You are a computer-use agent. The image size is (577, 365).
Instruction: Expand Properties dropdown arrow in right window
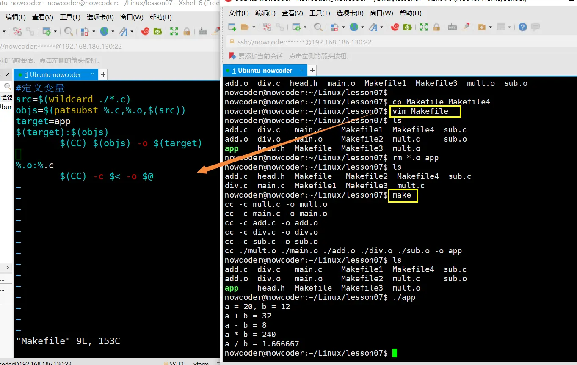(x=304, y=27)
